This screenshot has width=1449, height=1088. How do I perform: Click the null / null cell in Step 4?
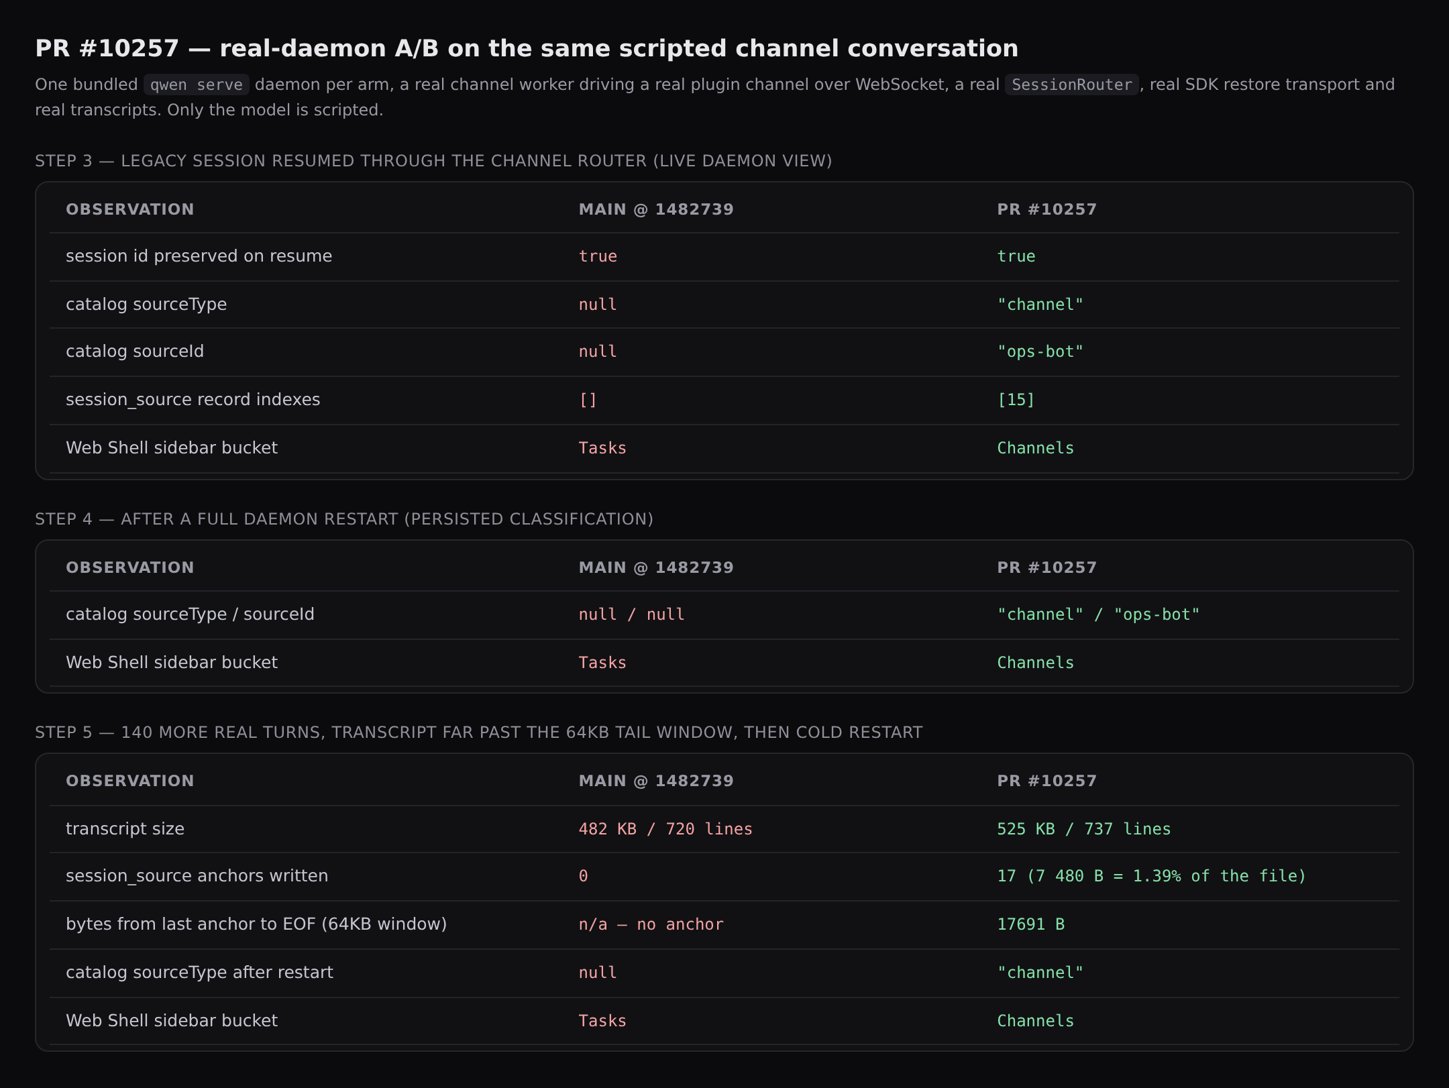[632, 614]
